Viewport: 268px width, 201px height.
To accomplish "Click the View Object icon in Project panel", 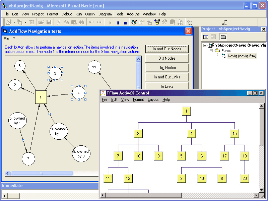I will tap(213, 37).
